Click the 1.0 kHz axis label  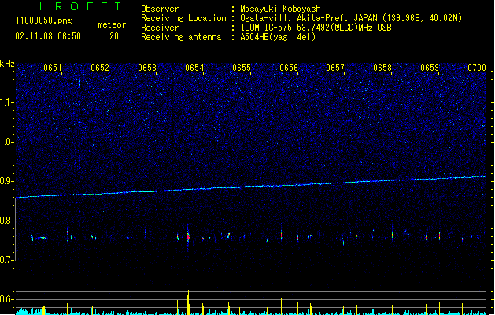pyautogui.click(x=6, y=141)
